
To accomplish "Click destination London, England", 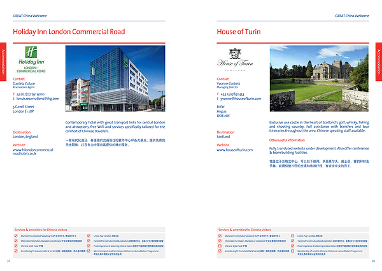I will pos(25,137).
